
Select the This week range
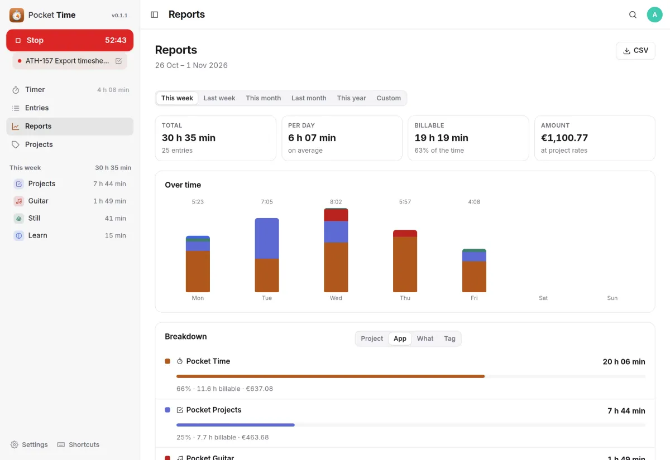(x=177, y=98)
